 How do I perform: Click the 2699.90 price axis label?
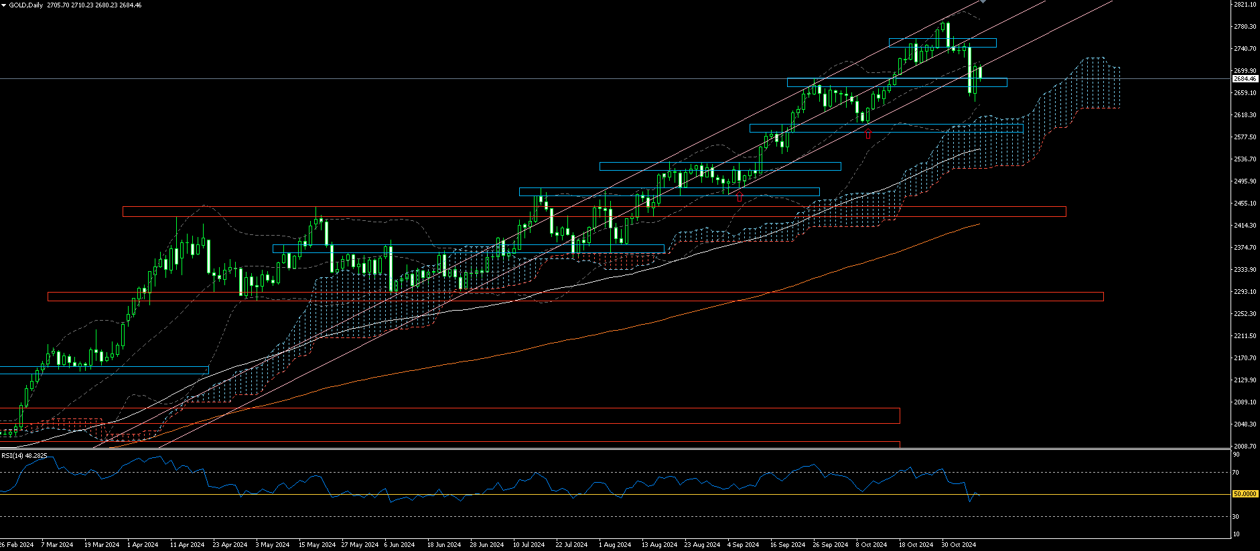point(1245,71)
